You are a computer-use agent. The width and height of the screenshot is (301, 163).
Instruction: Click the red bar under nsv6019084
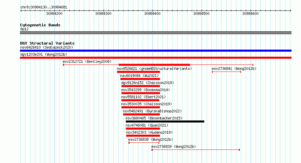[140, 79]
